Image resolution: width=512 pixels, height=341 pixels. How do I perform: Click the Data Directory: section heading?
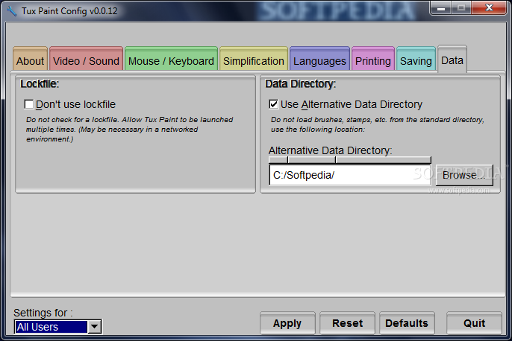pos(300,84)
